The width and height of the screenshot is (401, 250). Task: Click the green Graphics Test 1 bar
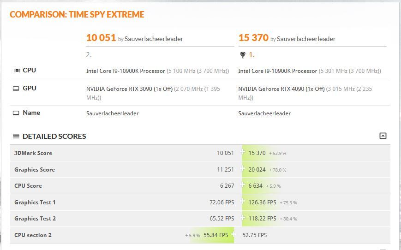tap(259, 202)
